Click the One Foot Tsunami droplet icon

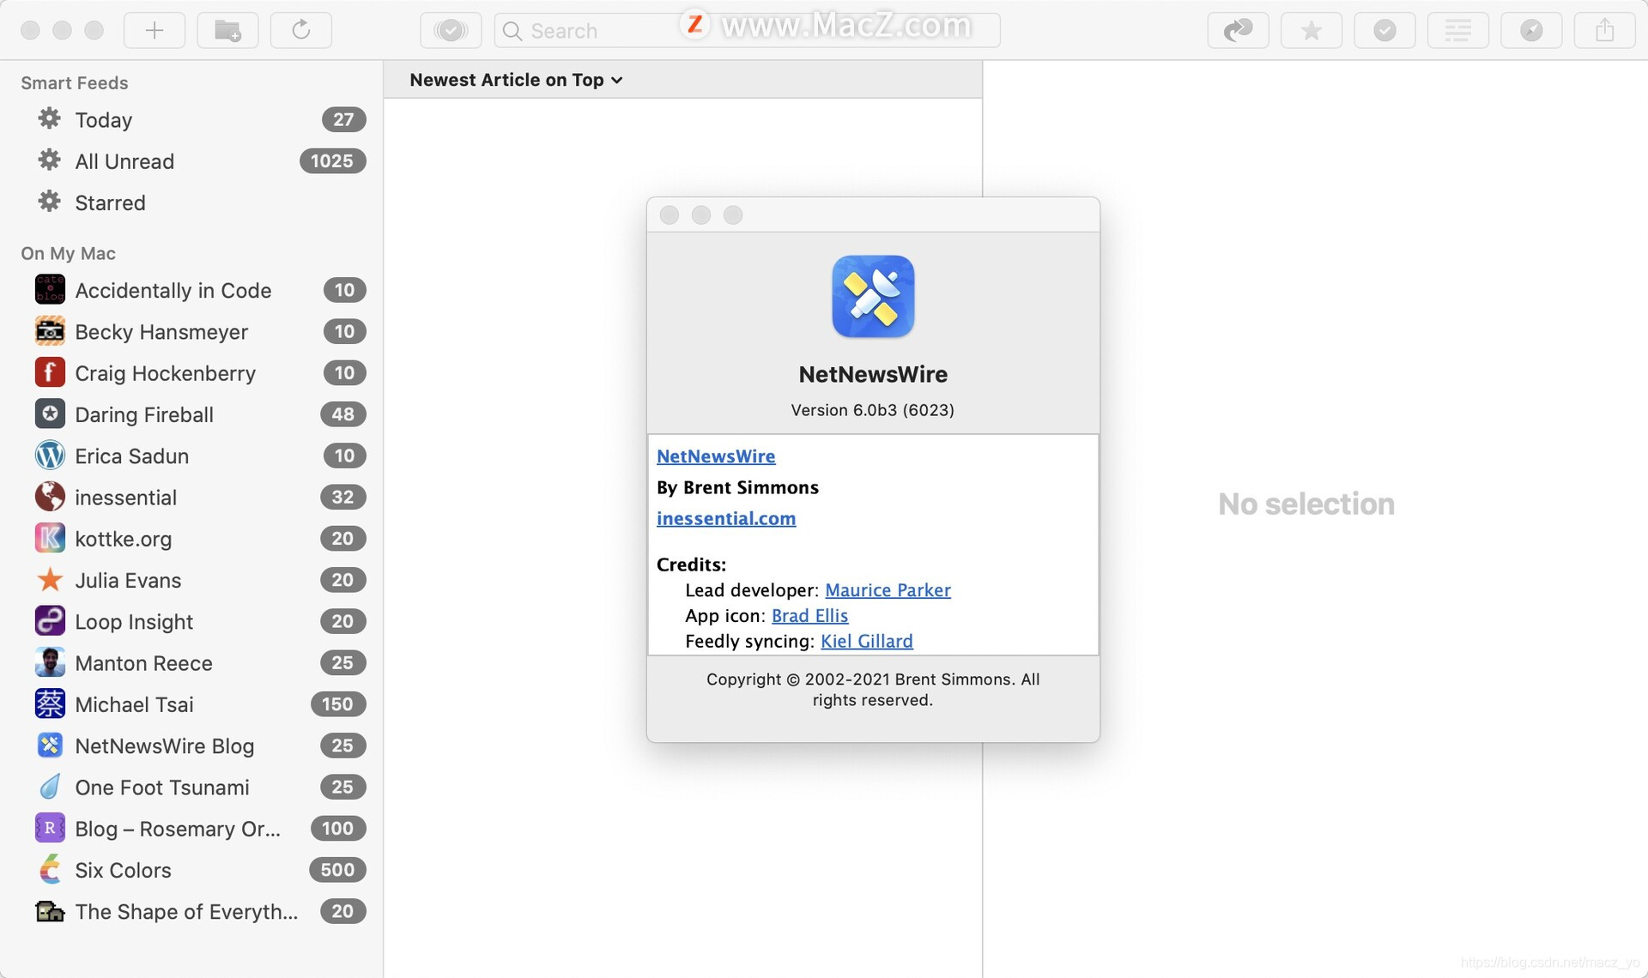click(x=50, y=787)
